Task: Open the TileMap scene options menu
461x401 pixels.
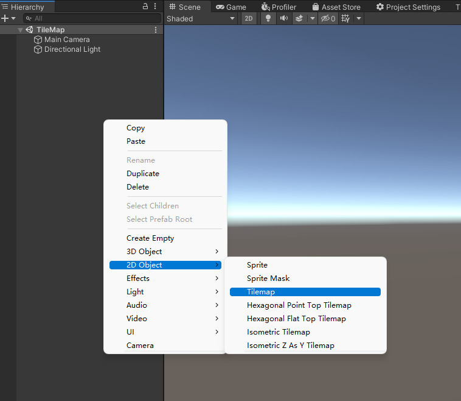Action: tap(156, 30)
